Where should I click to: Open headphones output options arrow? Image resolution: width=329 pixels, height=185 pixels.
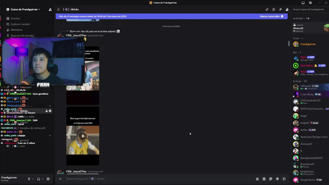click(43, 179)
